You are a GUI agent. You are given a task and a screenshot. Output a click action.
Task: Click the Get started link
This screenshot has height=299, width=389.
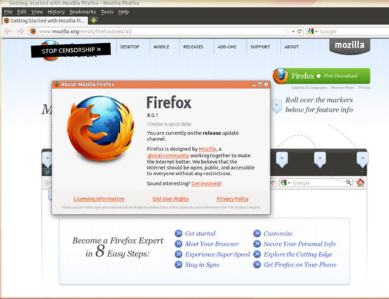(200, 234)
